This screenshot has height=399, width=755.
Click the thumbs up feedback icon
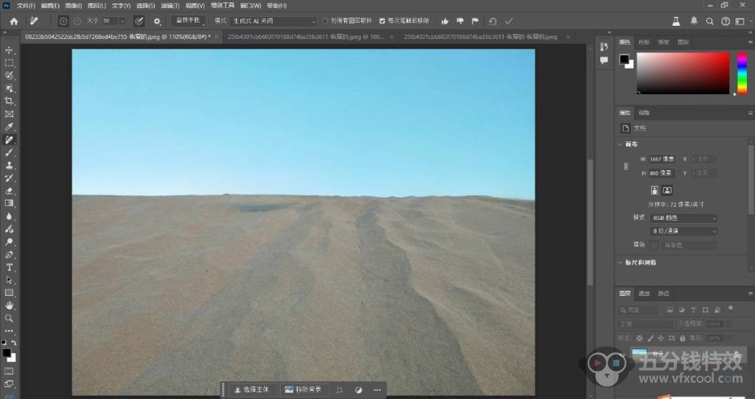445,21
